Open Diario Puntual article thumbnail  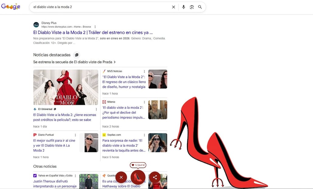pyautogui.click(x=89, y=143)
